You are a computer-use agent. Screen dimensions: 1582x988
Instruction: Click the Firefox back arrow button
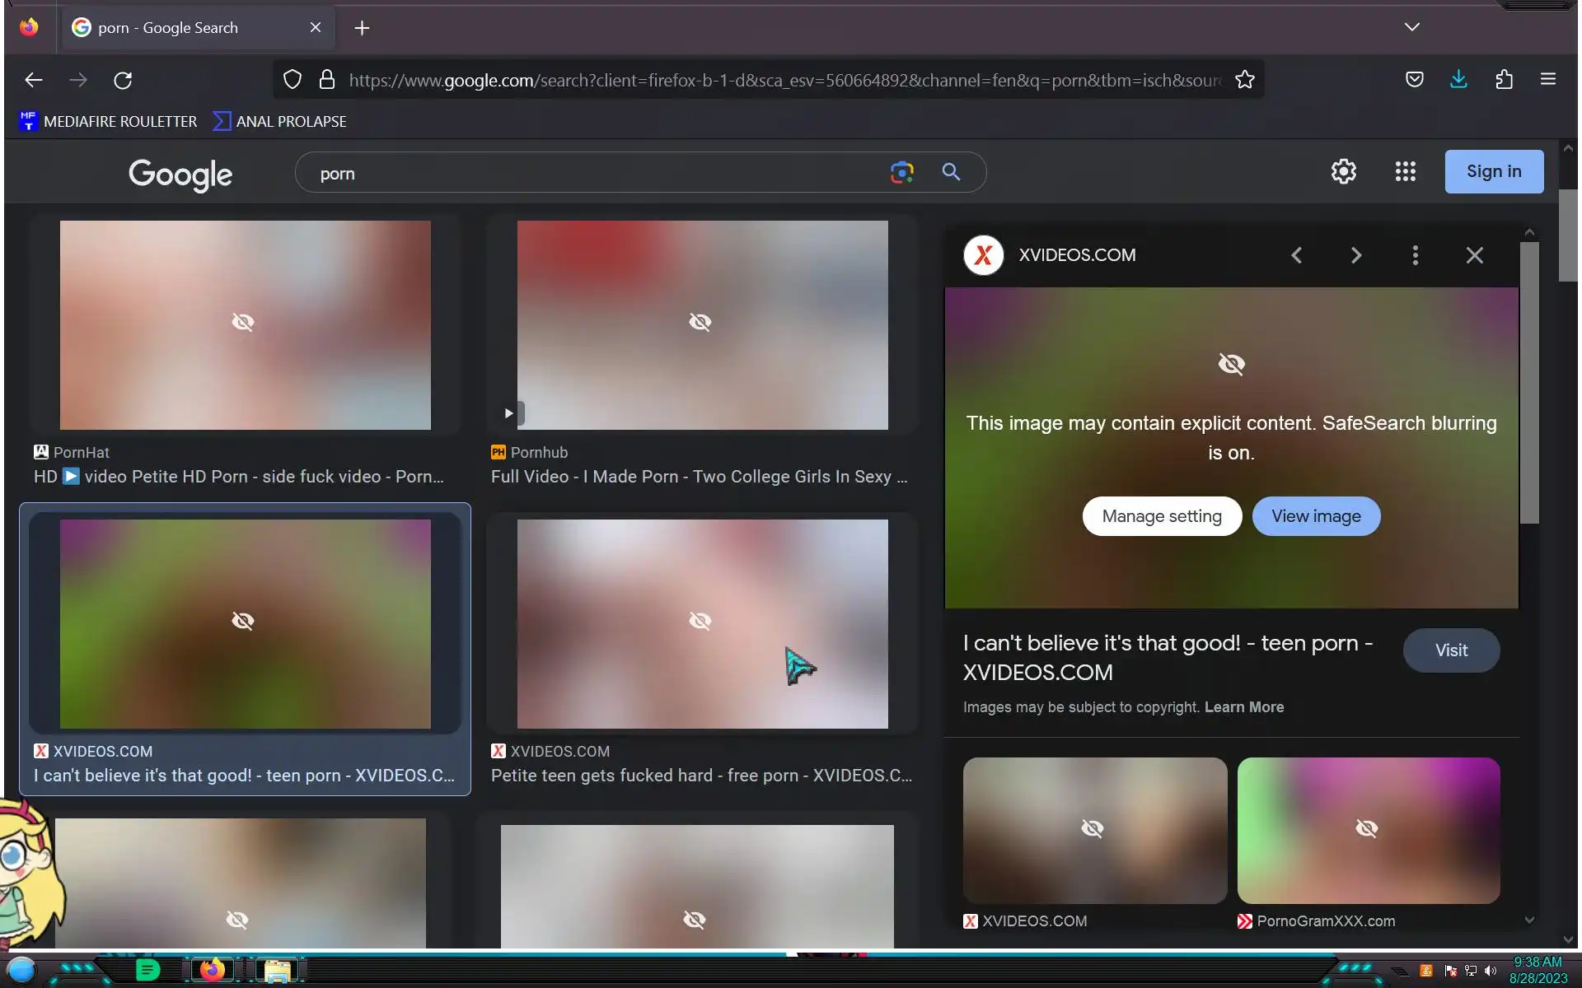tap(34, 80)
